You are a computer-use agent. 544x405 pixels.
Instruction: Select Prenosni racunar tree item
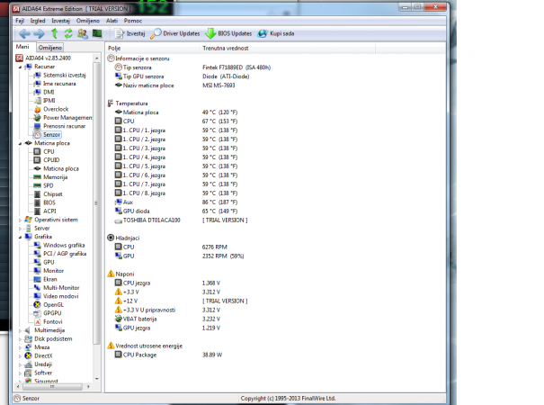tap(59, 126)
